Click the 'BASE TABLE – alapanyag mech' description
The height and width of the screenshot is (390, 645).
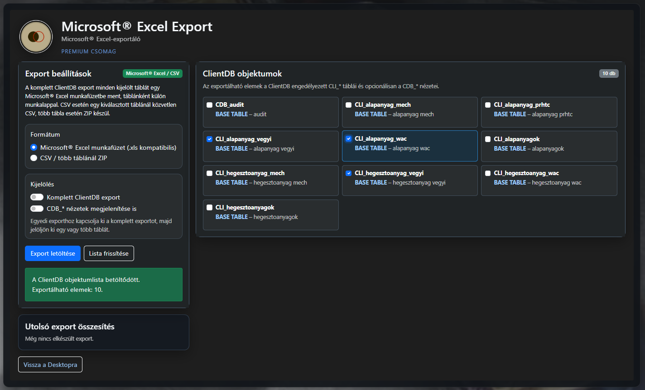(x=394, y=114)
